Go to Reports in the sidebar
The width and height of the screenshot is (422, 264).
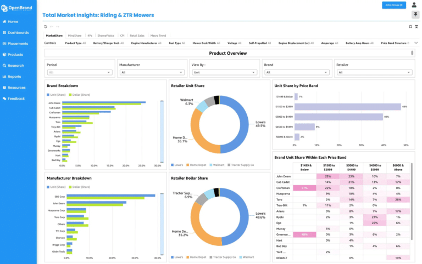pos(12,77)
